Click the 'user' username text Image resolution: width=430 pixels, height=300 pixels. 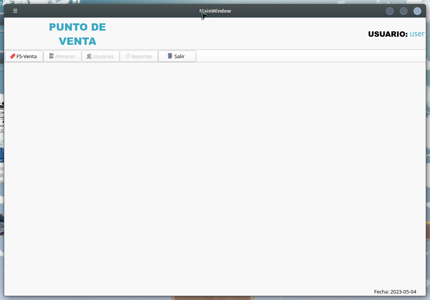coord(417,34)
